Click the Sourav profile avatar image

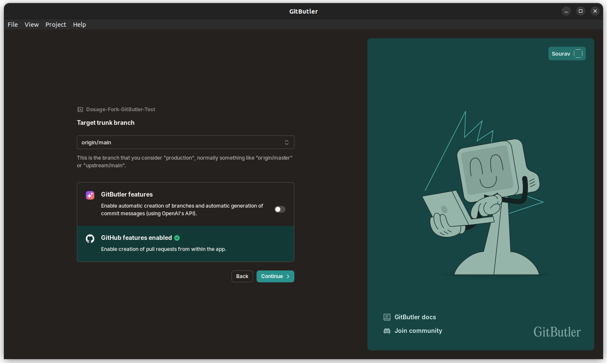578,53
